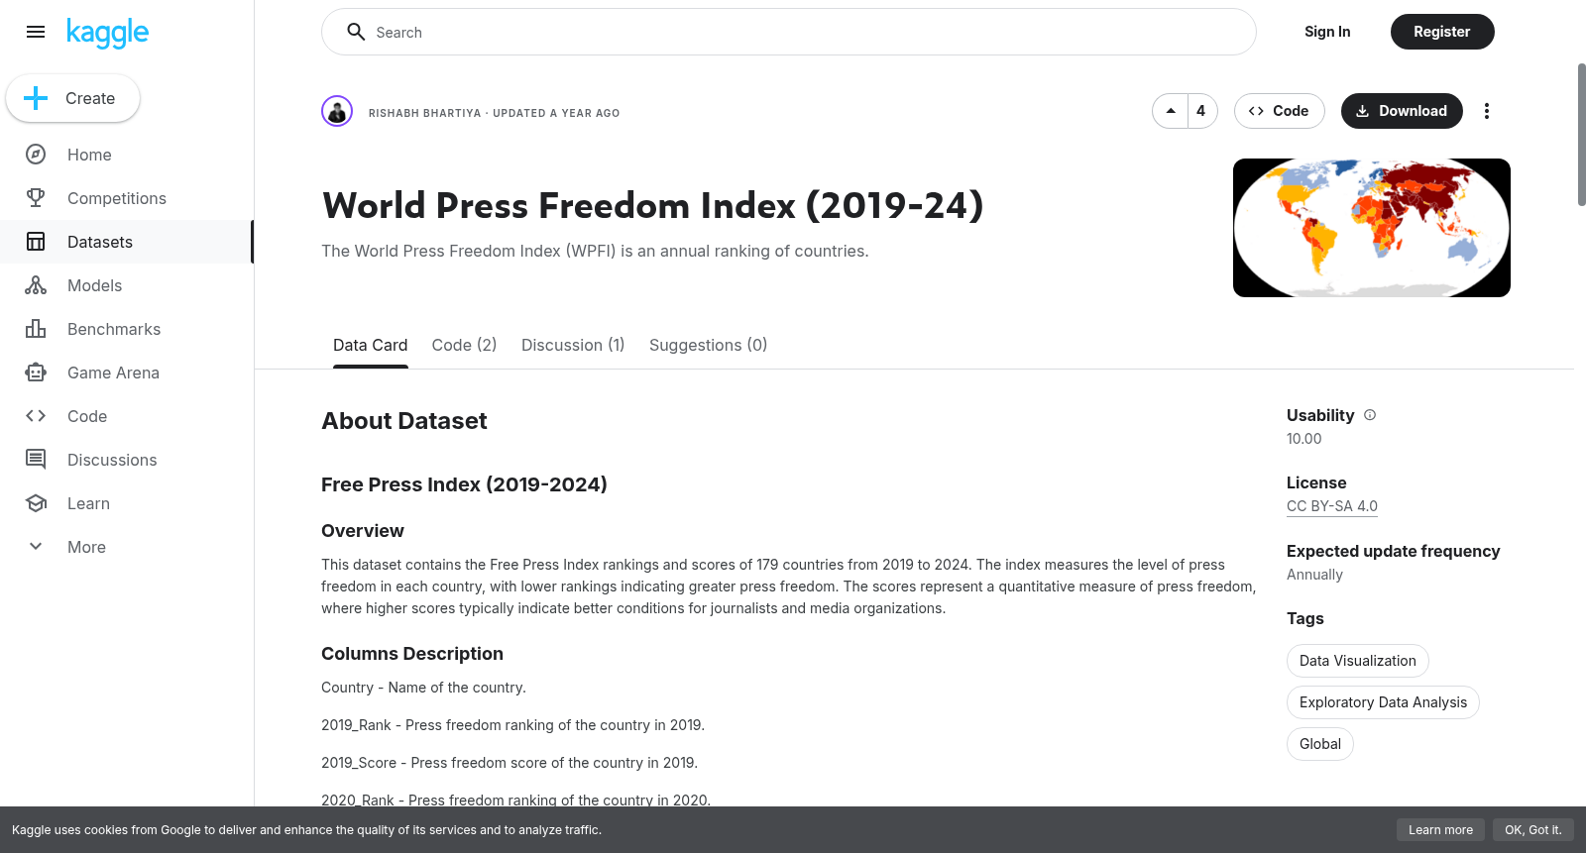Select the Data Card tab
1586x853 pixels.
pos(370,345)
